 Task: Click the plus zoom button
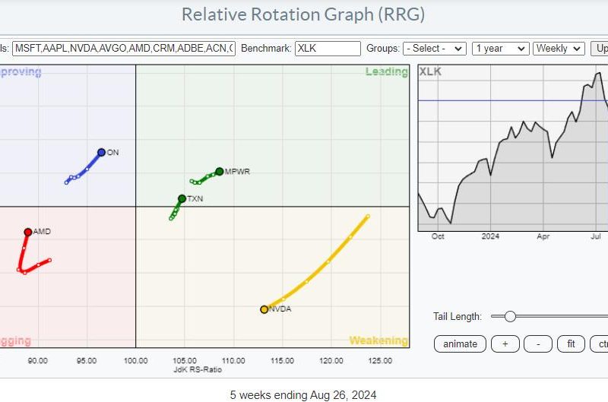coord(505,343)
